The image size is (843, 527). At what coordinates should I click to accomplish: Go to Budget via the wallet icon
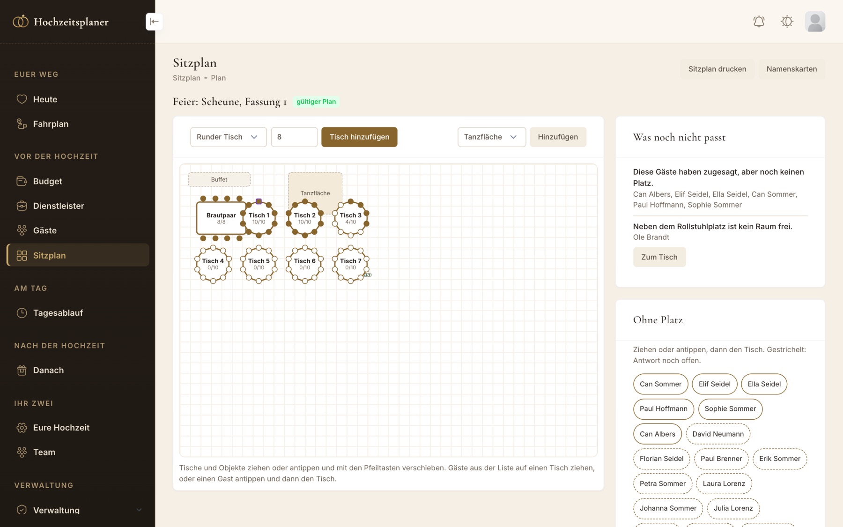22,181
